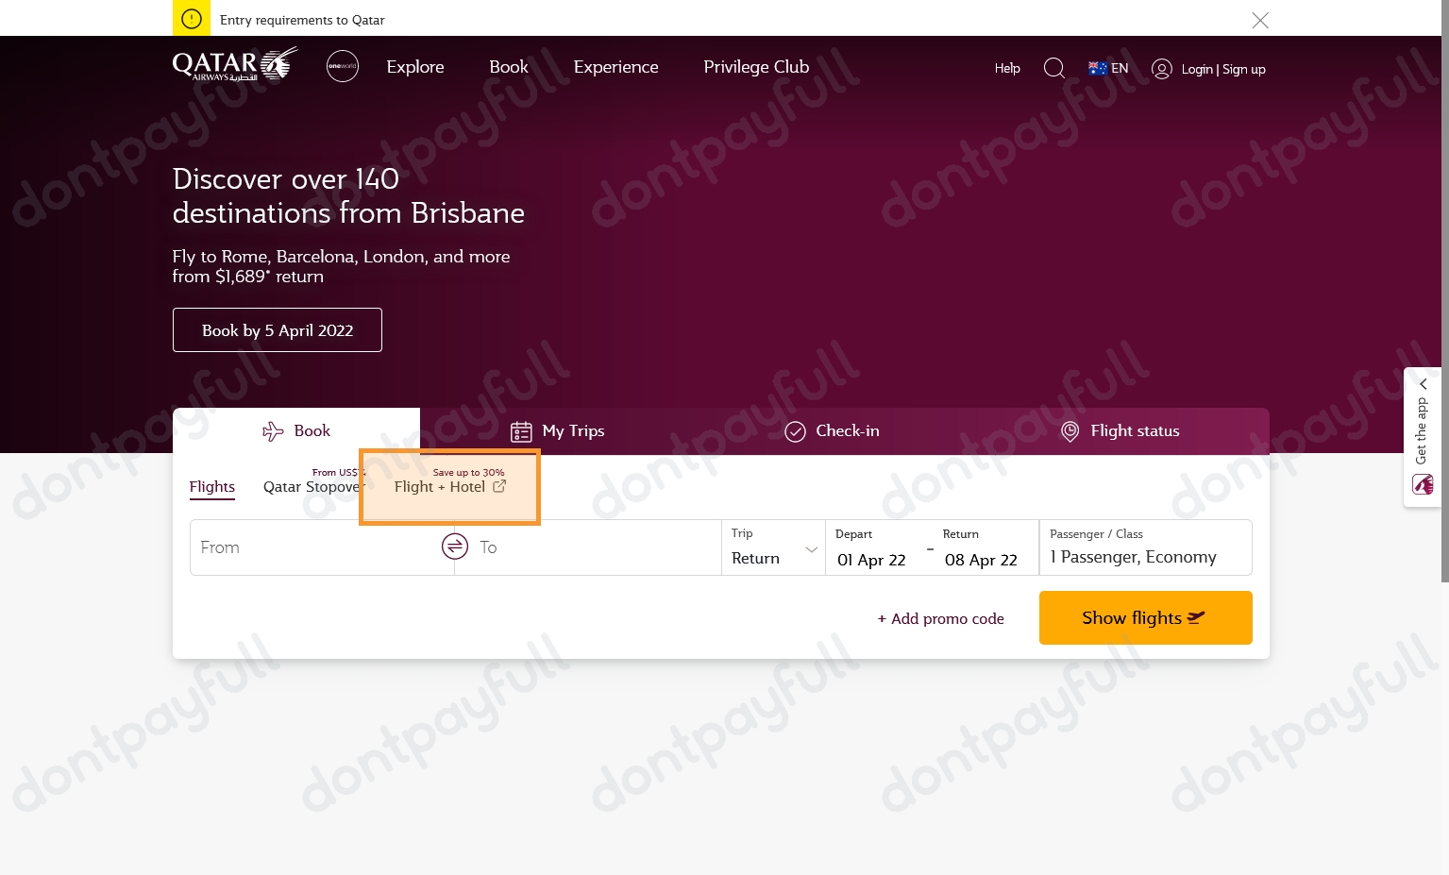Click the calendar icon beside My Trips
This screenshot has height=875, width=1449.
click(x=521, y=430)
